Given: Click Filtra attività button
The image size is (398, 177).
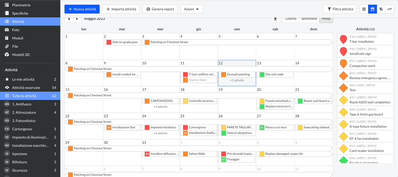Looking at the screenshot, I should pos(340,9).
